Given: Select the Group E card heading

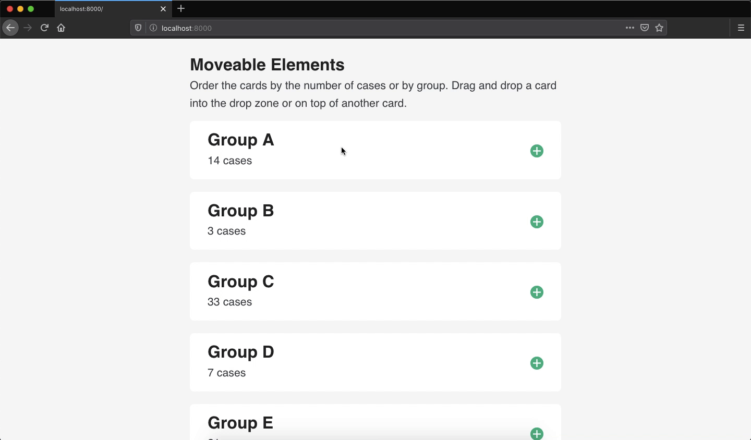Looking at the screenshot, I should (x=240, y=423).
